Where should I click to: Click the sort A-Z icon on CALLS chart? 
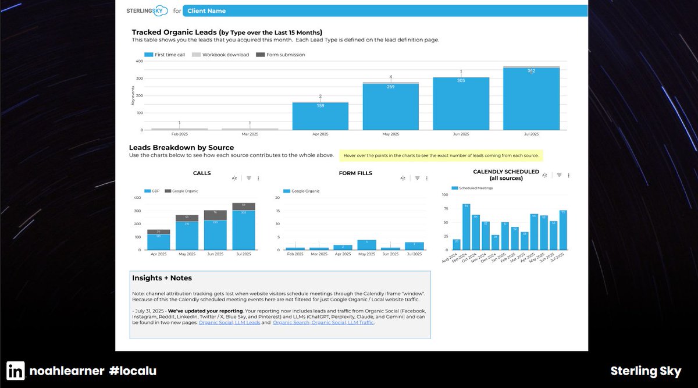click(234, 178)
